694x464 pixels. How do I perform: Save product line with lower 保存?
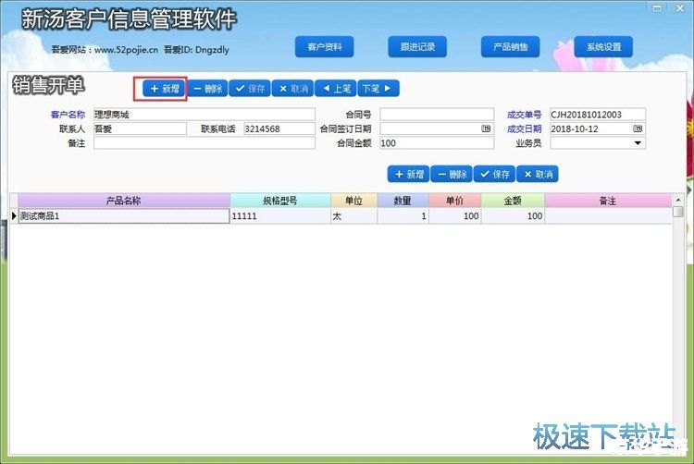point(494,174)
